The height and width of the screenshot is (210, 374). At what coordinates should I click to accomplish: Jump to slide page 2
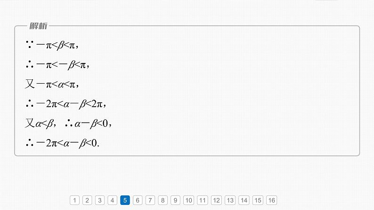pyautogui.click(x=87, y=201)
